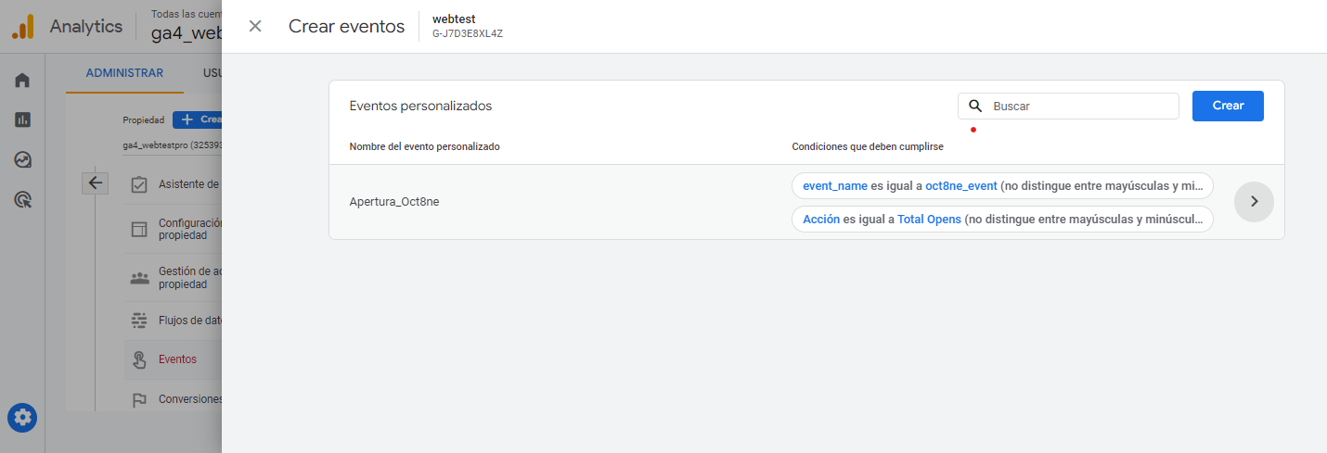The height and width of the screenshot is (453, 1327).
Task: Expand the Apertura_Oct8ne event with chevron arrow
Action: pos(1254,202)
